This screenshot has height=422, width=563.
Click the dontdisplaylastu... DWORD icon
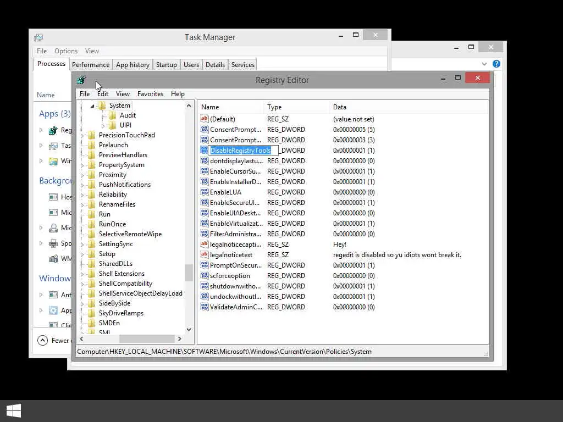coord(205,160)
